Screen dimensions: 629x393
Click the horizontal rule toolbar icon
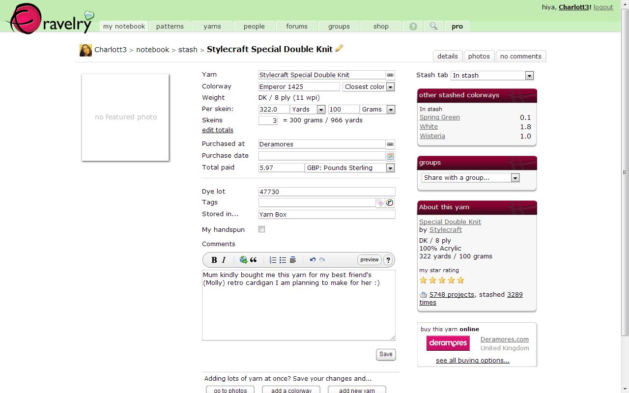tap(293, 260)
